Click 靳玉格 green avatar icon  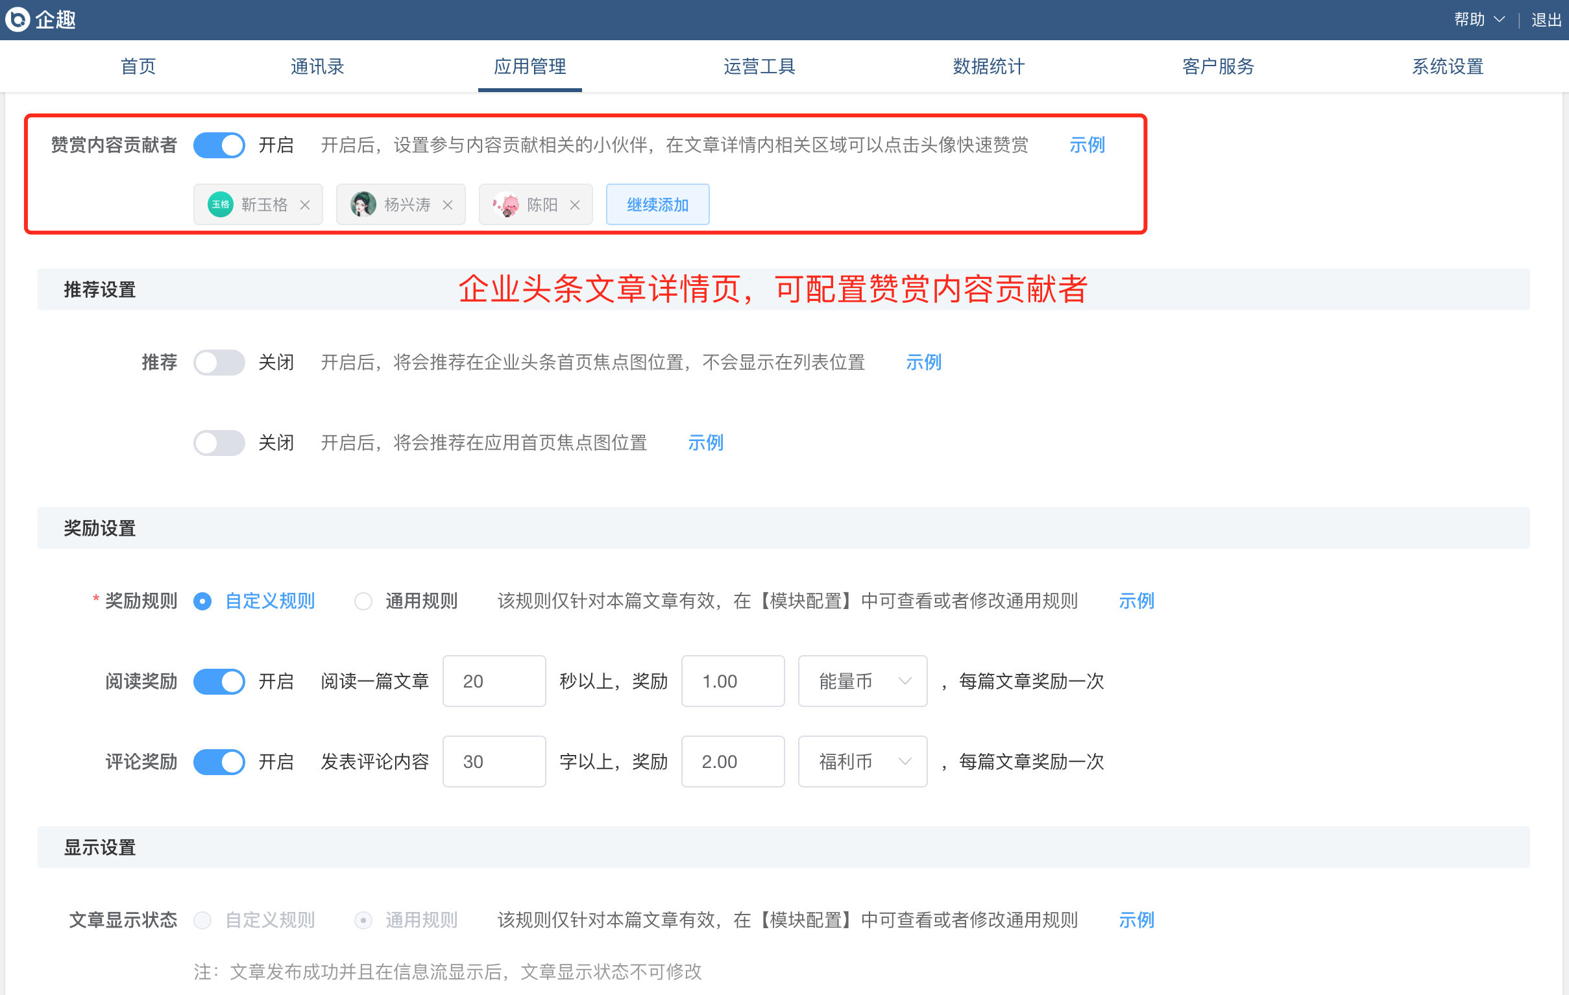(x=220, y=204)
